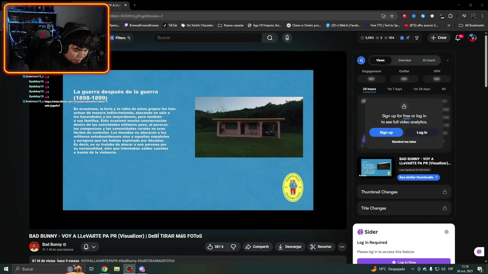
Task: Click the IQ icon in the stats bar
Action: pyautogui.click(x=402, y=38)
